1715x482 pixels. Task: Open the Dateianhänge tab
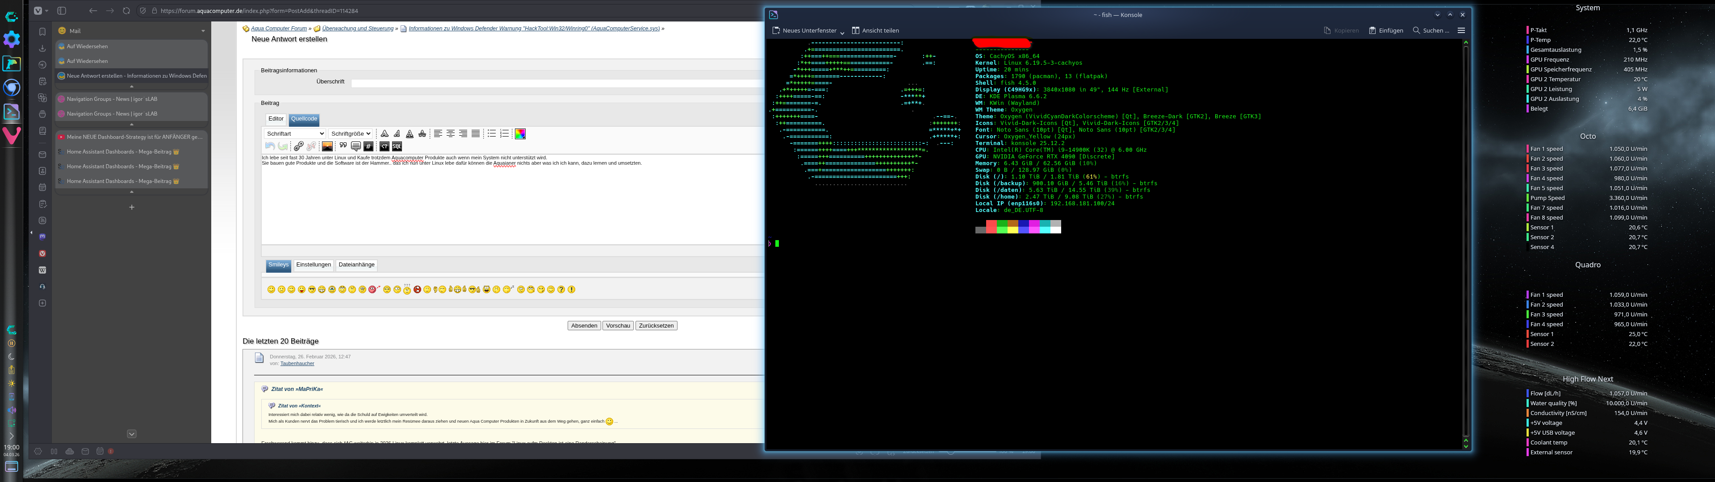356,265
